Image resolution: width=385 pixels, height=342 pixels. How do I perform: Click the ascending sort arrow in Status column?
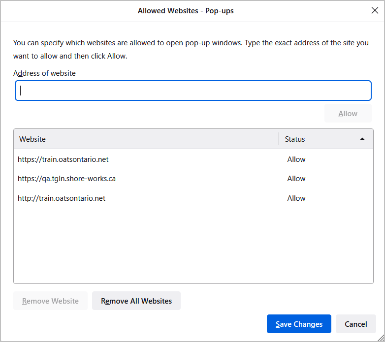coord(362,139)
